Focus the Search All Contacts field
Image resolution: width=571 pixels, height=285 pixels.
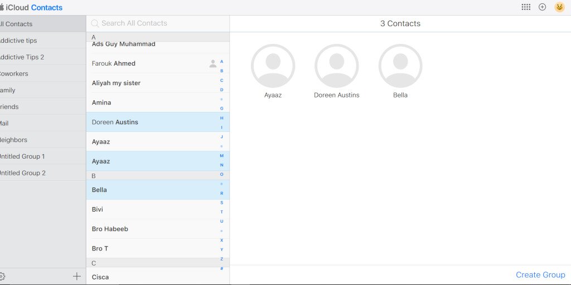pos(158,23)
